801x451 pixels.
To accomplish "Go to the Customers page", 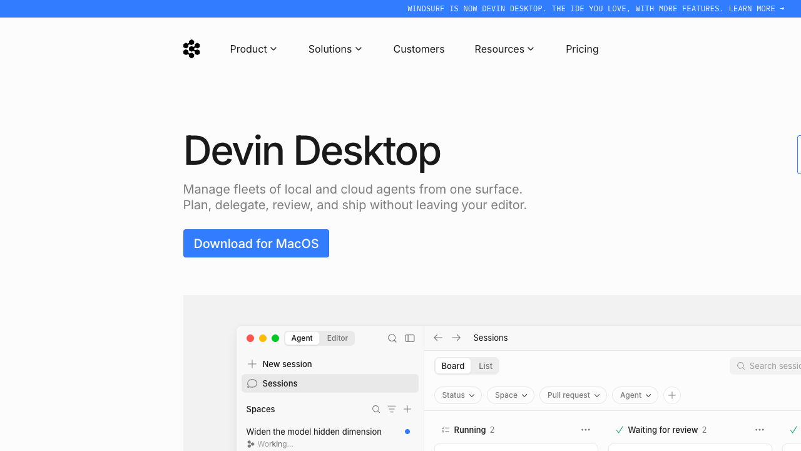I will coord(419,49).
